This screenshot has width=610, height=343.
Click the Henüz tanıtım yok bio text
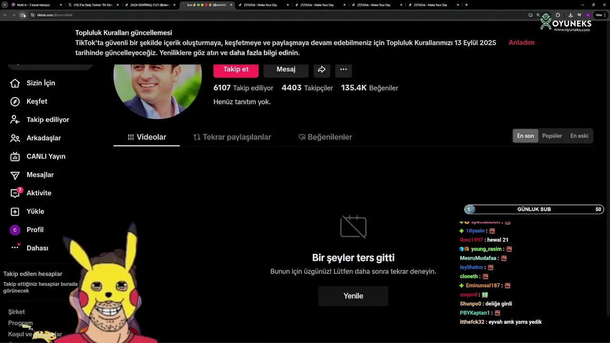pos(242,102)
